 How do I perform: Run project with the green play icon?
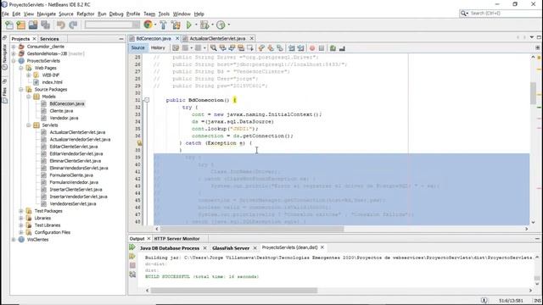point(188,25)
